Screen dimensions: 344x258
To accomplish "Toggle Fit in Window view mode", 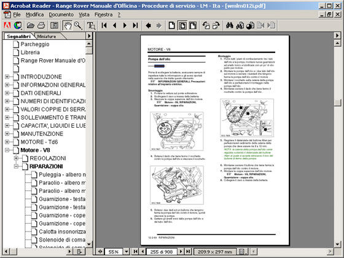I will click(182, 25).
